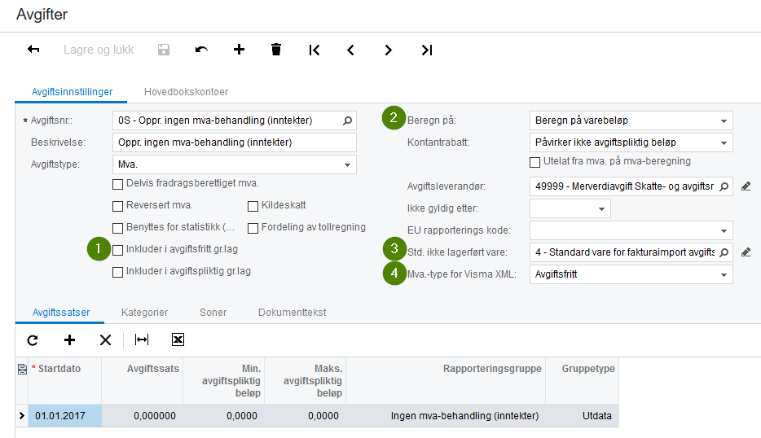Go to first record
The image size is (761, 438).
click(x=314, y=50)
